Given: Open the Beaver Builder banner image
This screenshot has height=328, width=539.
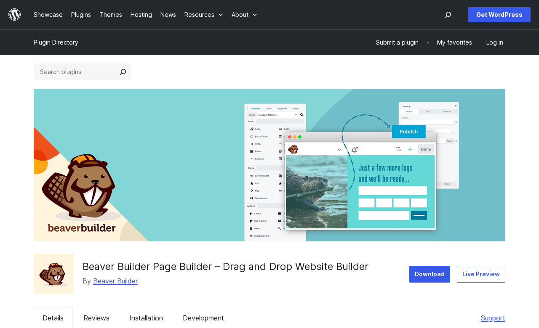Looking at the screenshot, I should 269,165.
